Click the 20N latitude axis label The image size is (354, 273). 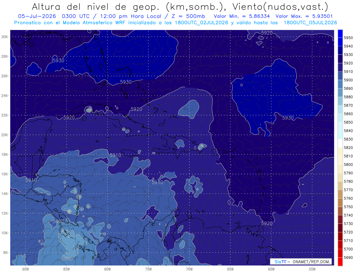coord(4,135)
